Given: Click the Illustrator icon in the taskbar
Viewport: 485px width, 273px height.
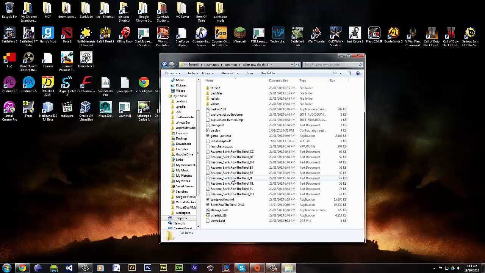Looking at the screenshot, I should [132, 268].
